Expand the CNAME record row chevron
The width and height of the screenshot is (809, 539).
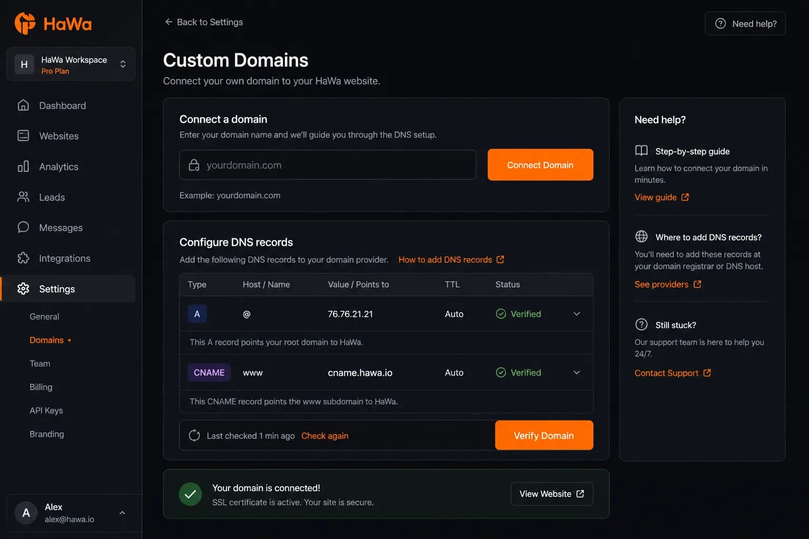[x=577, y=372]
